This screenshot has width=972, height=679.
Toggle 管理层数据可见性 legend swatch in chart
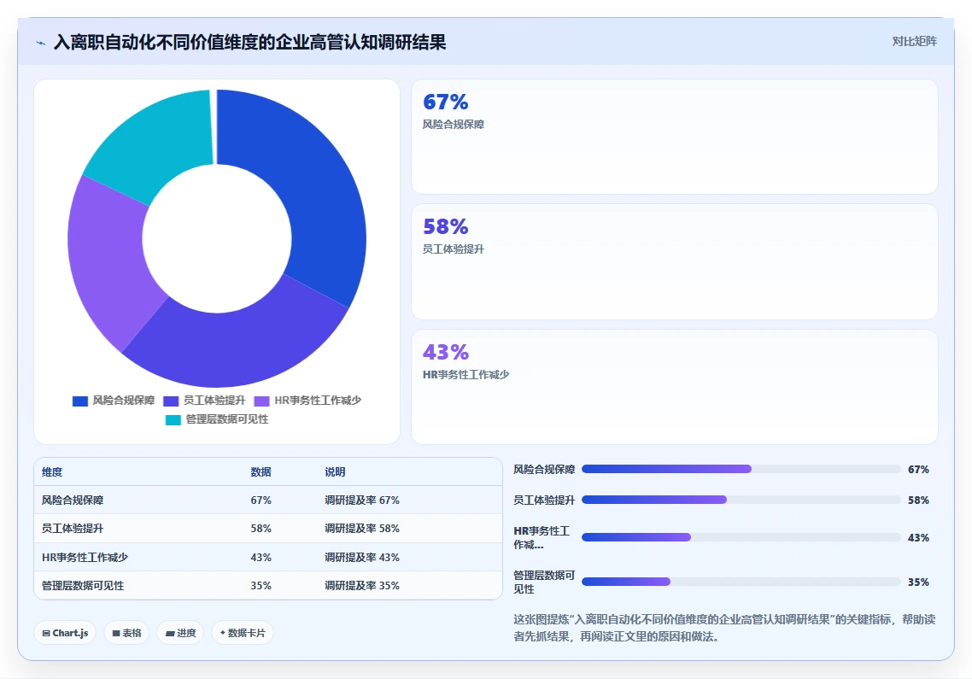coord(173,420)
